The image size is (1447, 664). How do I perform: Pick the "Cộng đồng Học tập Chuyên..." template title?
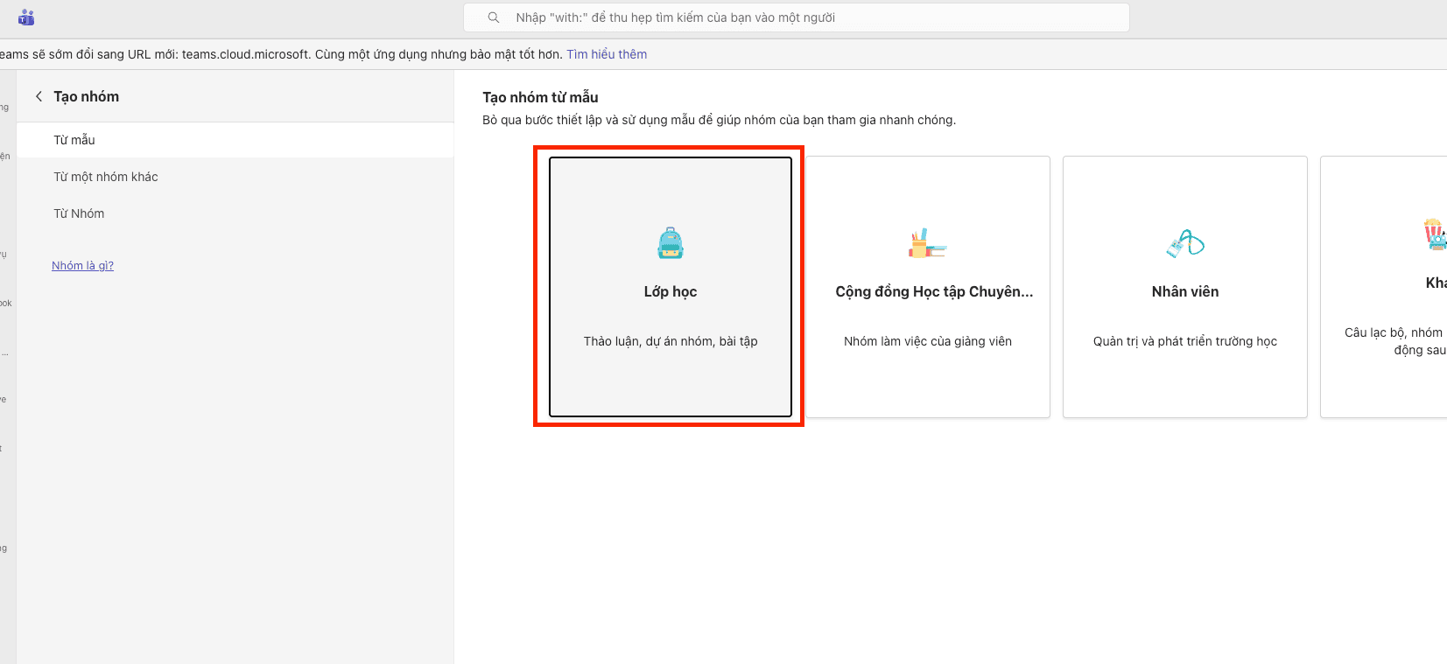coord(934,291)
